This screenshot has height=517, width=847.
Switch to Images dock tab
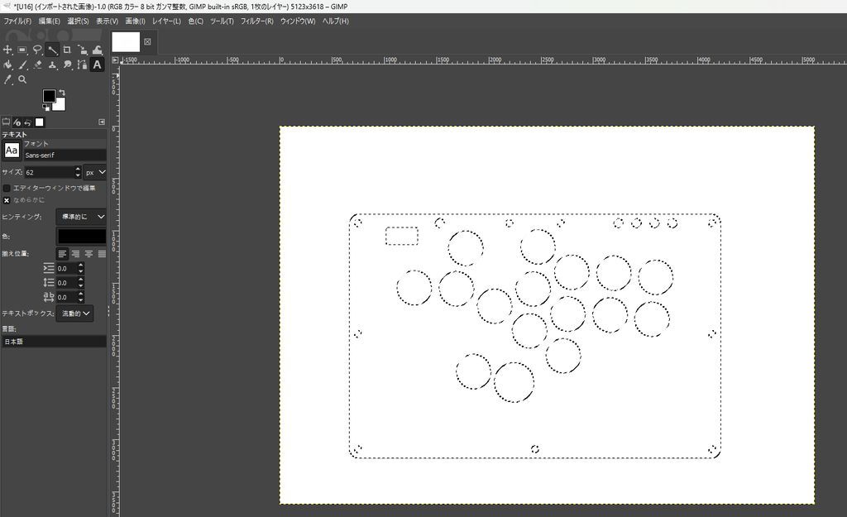pos(39,122)
